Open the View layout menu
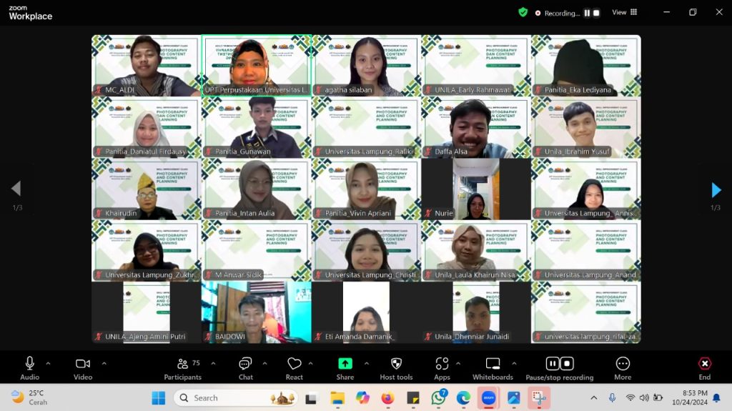 point(624,12)
